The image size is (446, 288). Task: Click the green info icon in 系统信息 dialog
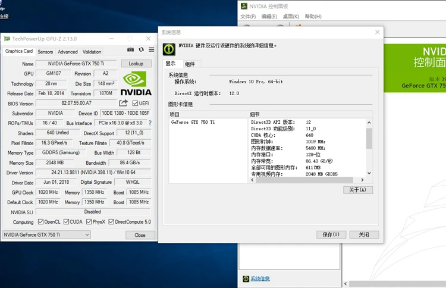tap(169, 48)
